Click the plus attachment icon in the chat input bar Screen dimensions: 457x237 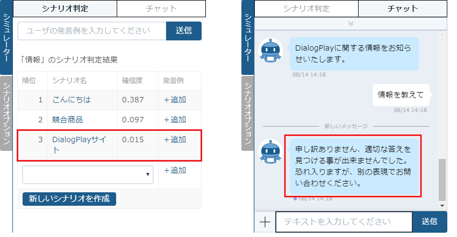click(265, 222)
